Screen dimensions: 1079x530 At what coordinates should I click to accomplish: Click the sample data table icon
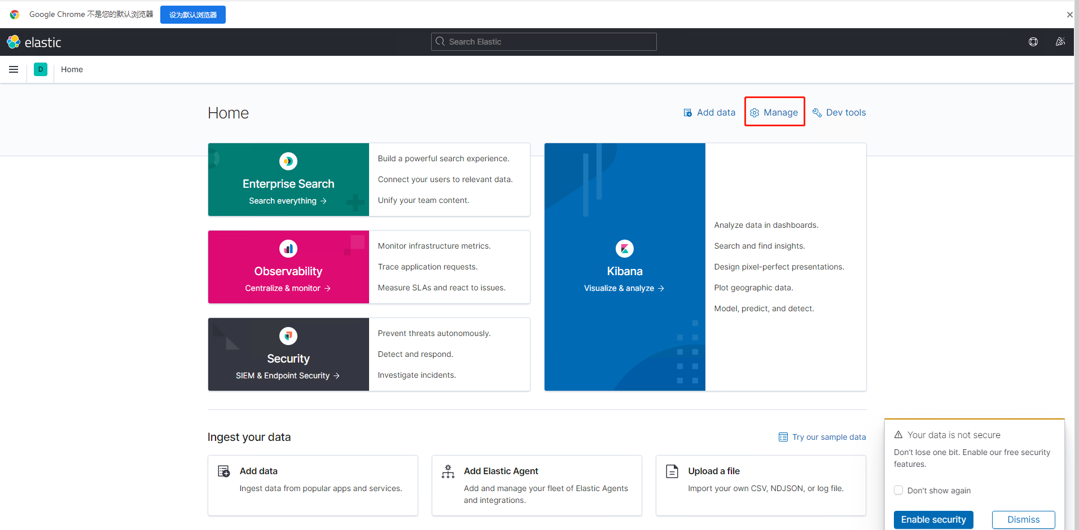click(783, 437)
